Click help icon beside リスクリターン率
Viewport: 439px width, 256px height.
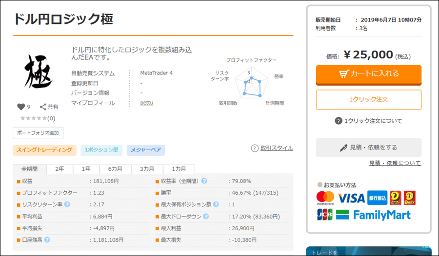tap(67, 204)
